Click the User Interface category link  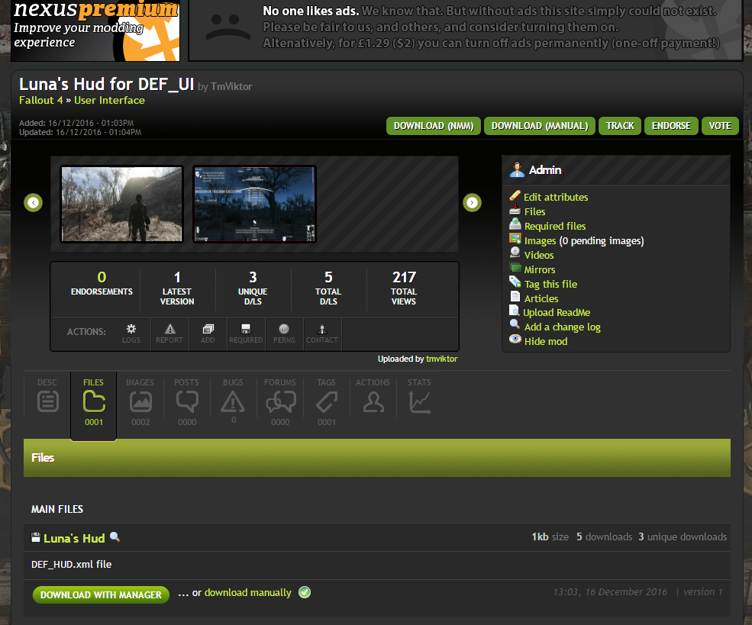click(x=109, y=100)
